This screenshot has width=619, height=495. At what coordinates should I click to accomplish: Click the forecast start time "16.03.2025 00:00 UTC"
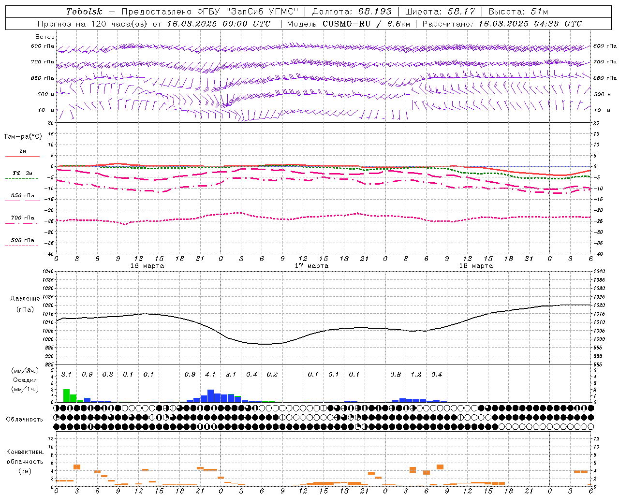[x=219, y=24]
